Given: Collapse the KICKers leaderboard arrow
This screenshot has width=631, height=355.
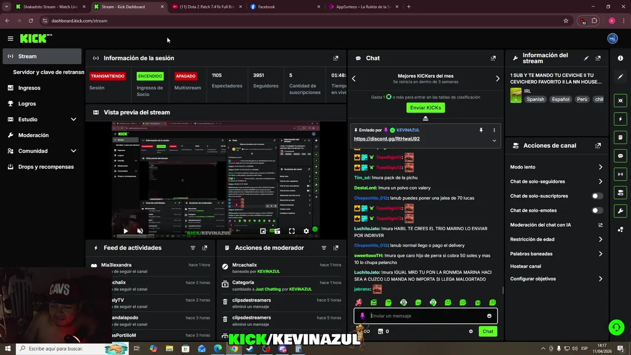Looking at the screenshot, I should point(425,118).
